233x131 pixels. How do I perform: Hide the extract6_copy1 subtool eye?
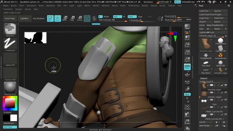pyautogui.click(x=226, y=85)
